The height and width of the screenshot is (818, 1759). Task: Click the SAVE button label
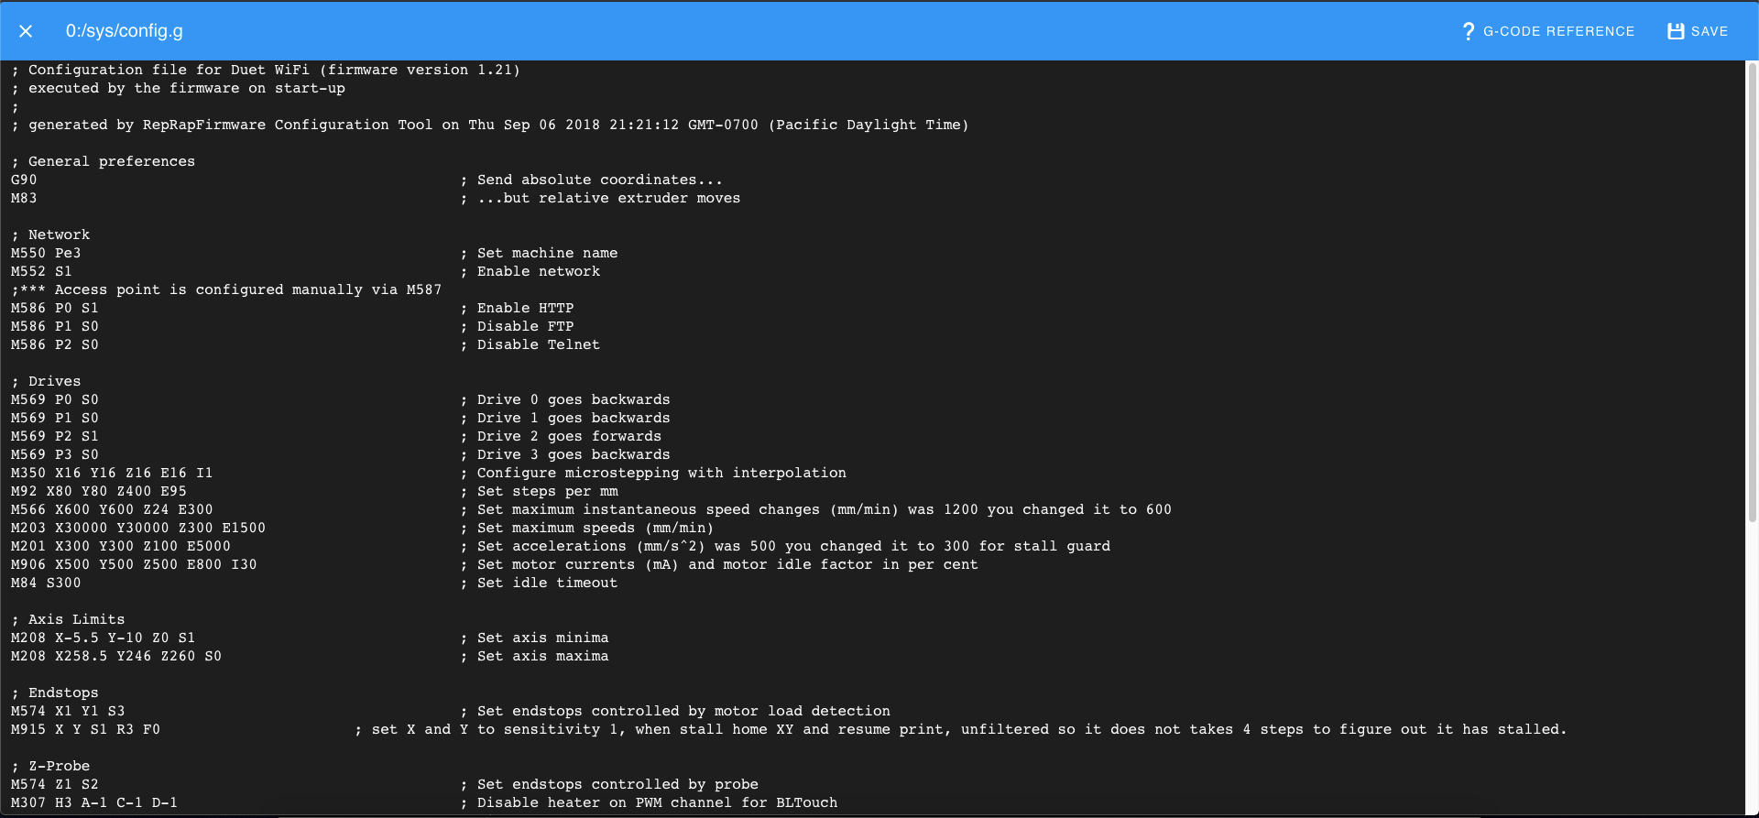[x=1710, y=31]
